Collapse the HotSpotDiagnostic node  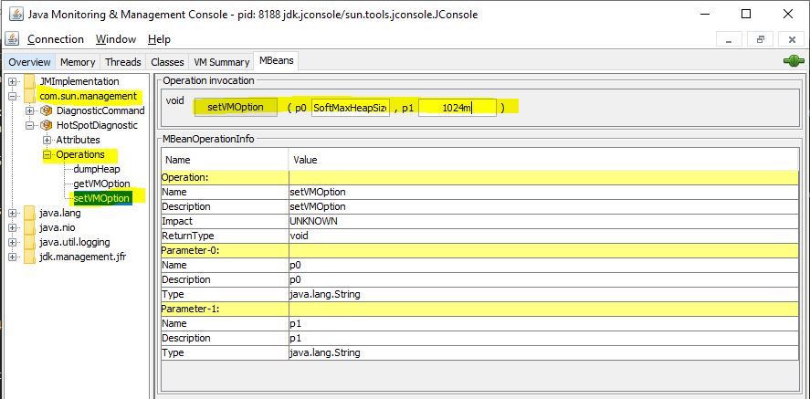pyautogui.click(x=30, y=125)
